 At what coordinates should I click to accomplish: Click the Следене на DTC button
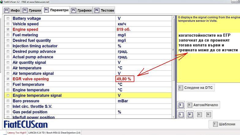196,88
